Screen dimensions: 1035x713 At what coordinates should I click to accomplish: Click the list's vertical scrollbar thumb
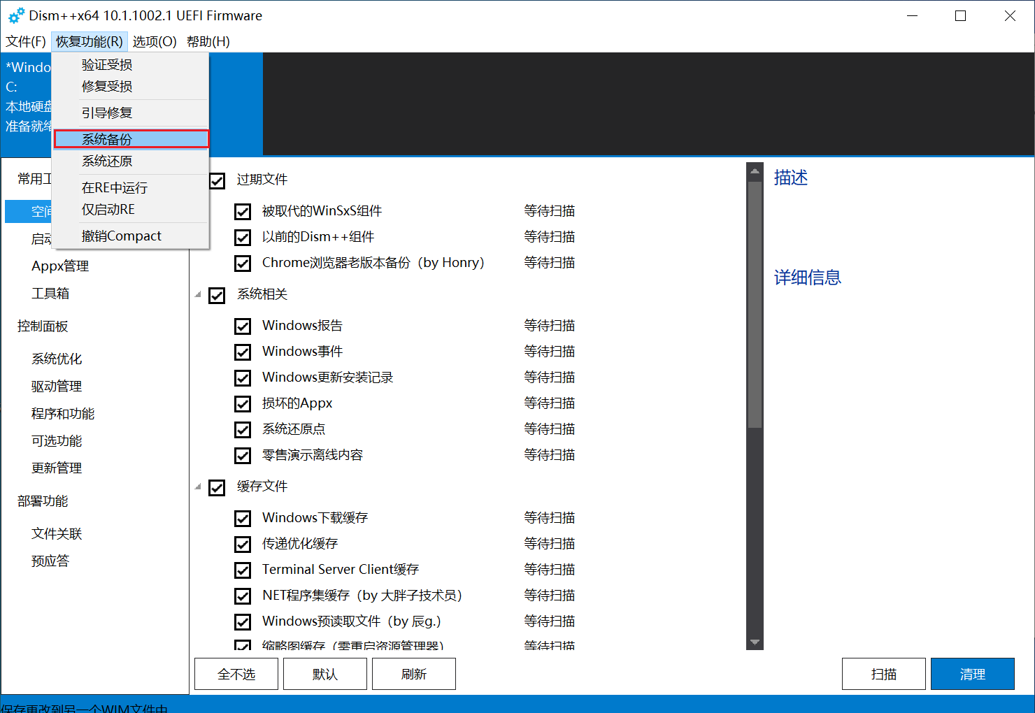(x=755, y=305)
